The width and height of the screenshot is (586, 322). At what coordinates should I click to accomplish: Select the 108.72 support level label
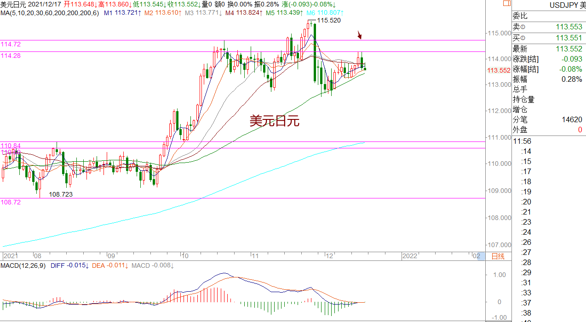[x=11, y=202]
